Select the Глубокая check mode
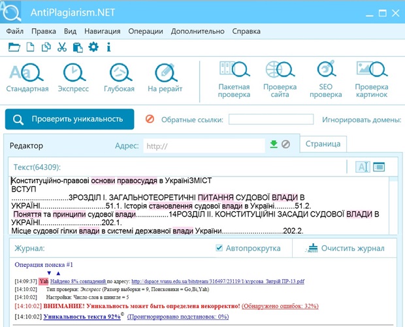 tap(119, 78)
